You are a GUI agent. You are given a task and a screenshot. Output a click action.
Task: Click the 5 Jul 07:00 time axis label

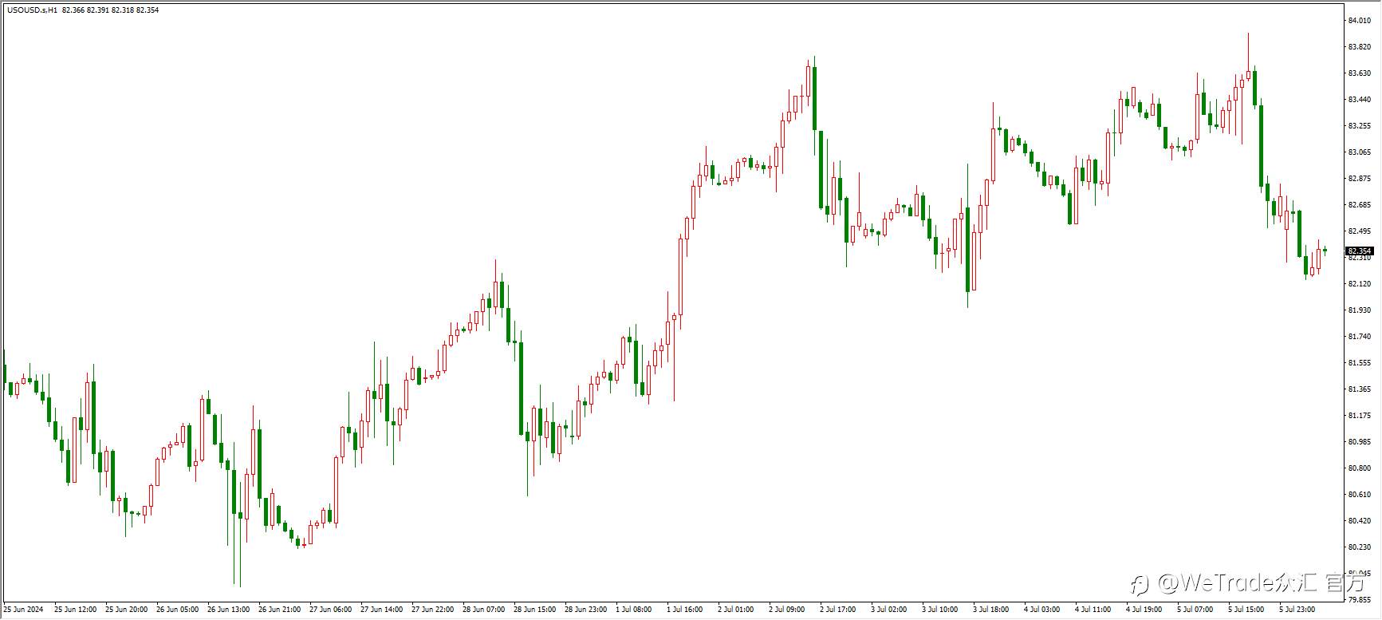click(1195, 610)
